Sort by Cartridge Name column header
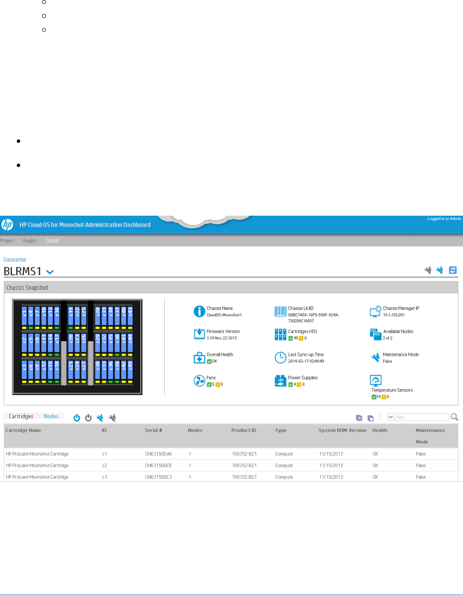 [x=23, y=430]
